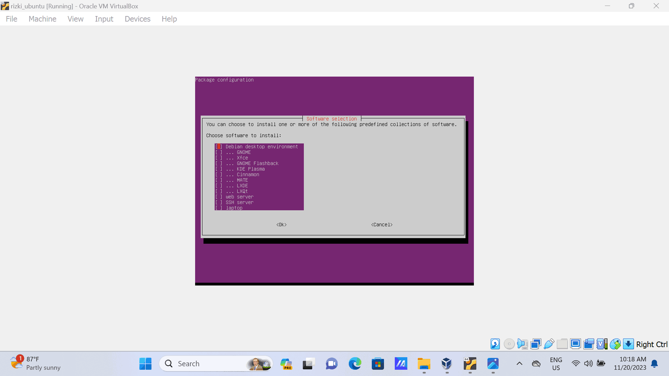Click the virtualization CPU status icon

click(602, 344)
